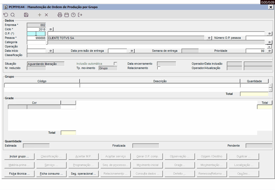Open lookup beside Prioridade field
This screenshot has height=190, width=275.
click(x=269, y=51)
